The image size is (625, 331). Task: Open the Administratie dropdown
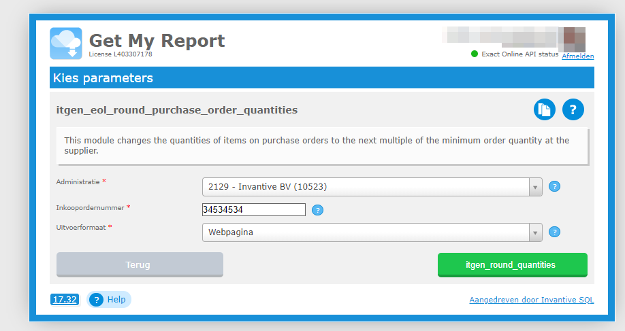[372, 187]
